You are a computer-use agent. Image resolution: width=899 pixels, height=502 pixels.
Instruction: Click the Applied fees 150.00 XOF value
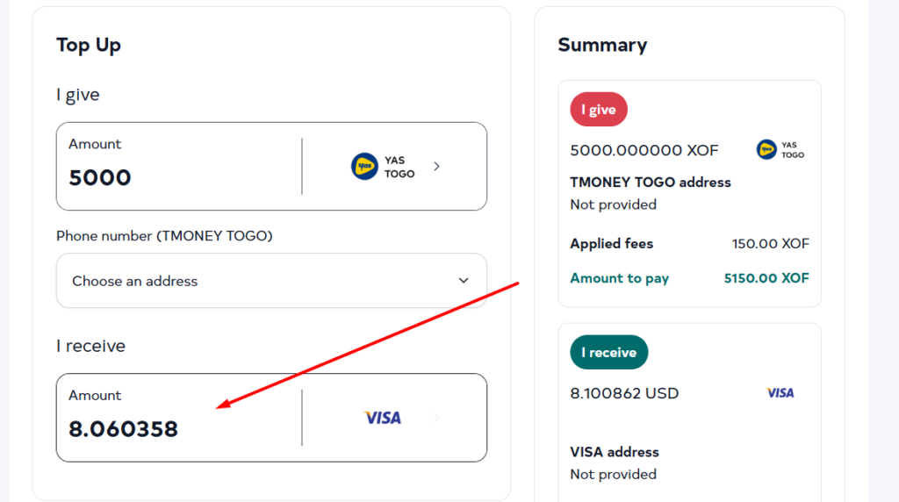pyautogui.click(x=770, y=244)
